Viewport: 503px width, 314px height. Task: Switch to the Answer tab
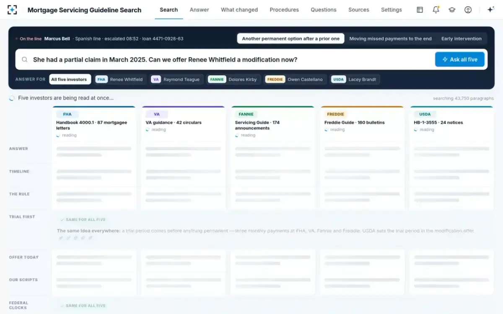point(199,10)
